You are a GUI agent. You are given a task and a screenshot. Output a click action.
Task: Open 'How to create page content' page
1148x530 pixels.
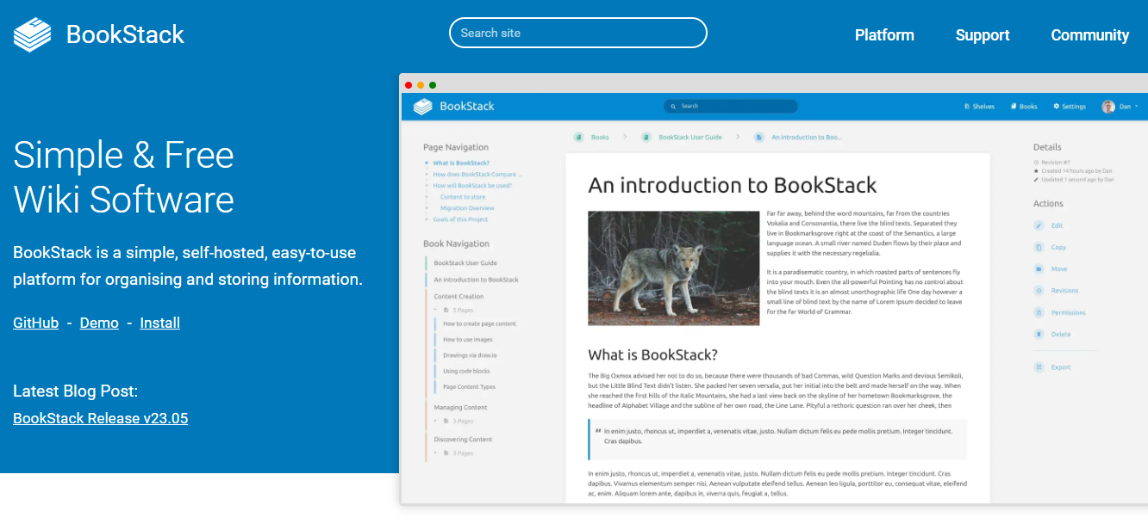[x=479, y=324]
